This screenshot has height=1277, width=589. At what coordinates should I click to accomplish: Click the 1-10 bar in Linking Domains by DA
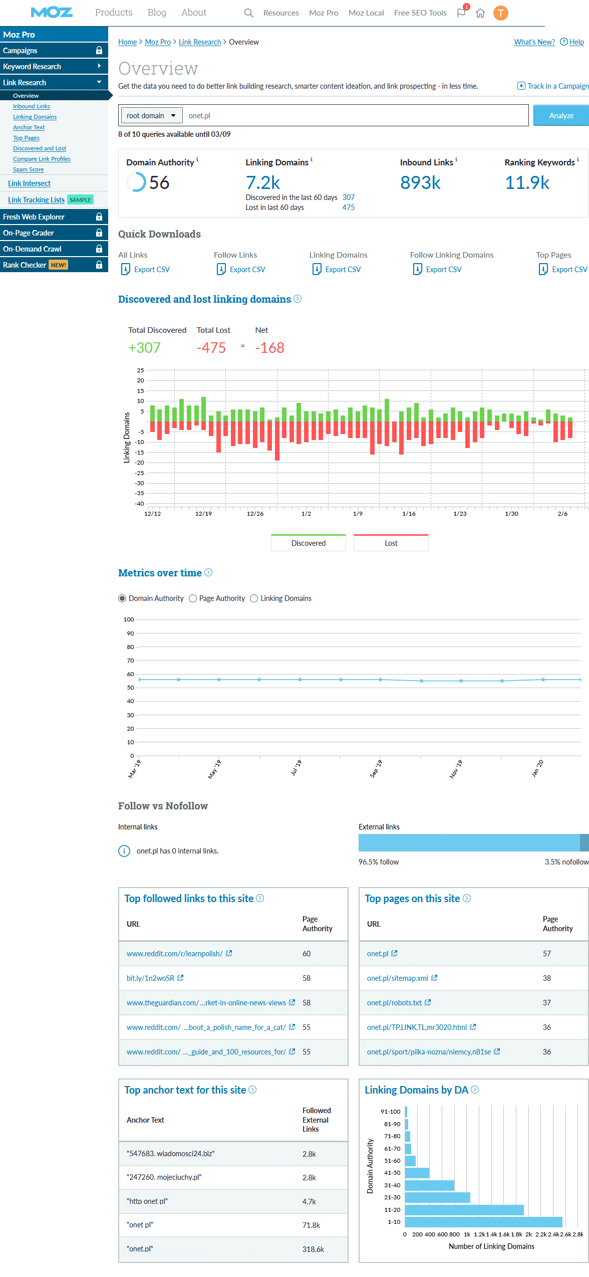click(484, 1222)
